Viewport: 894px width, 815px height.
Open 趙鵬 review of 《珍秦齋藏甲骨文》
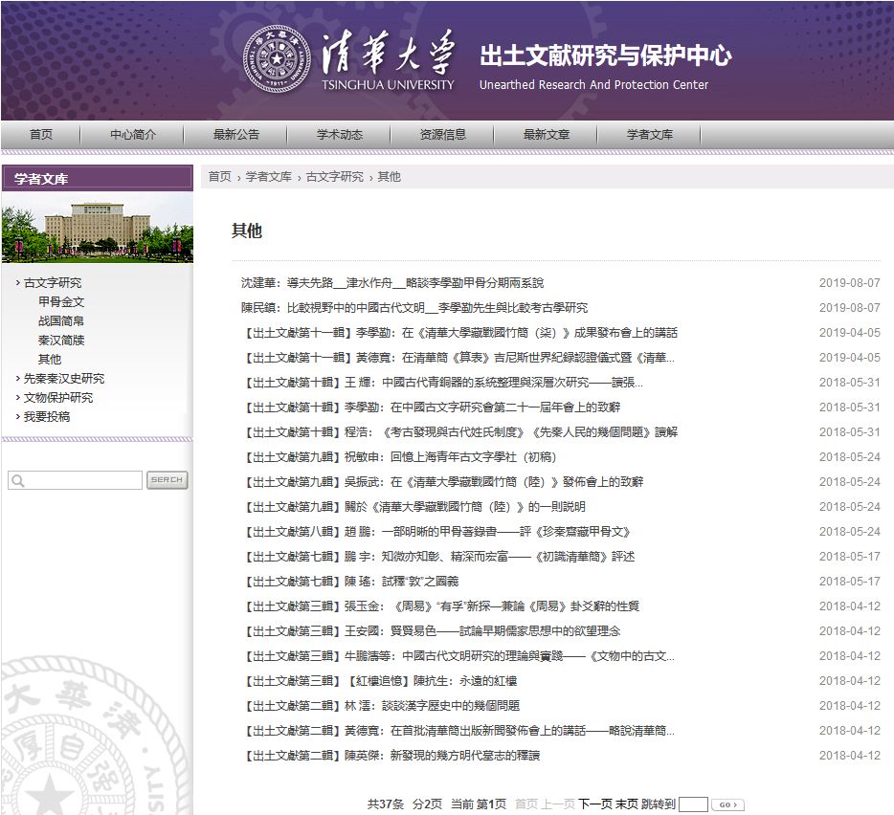click(x=437, y=532)
